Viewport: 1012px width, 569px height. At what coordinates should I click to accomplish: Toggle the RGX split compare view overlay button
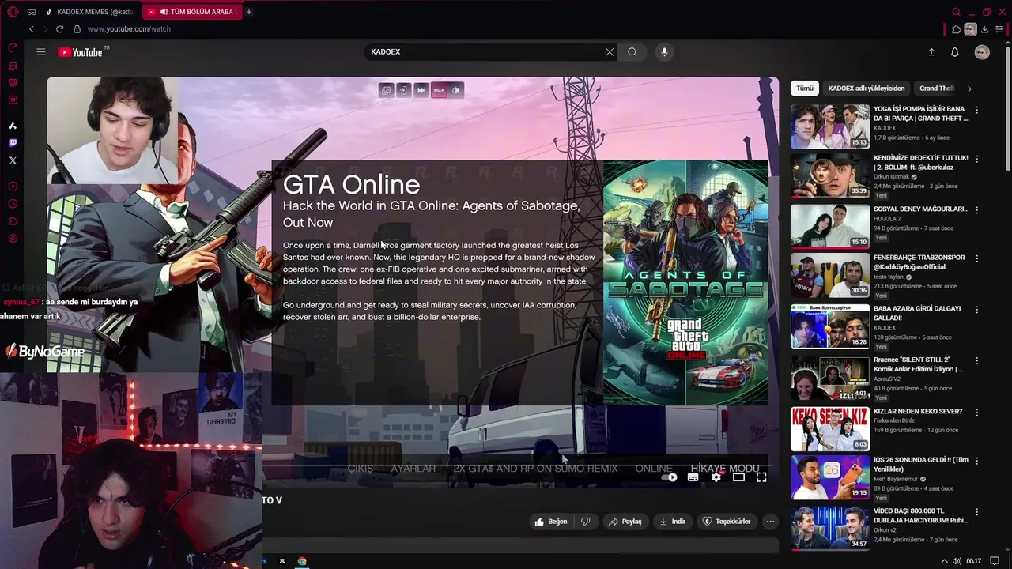(456, 90)
